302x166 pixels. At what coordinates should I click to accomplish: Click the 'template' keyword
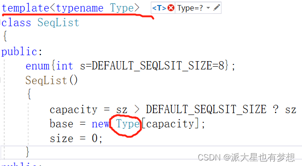26,8
